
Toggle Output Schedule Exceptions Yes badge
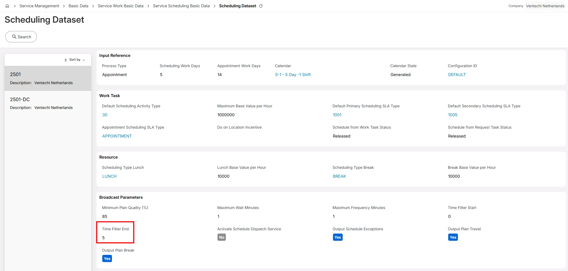click(338, 237)
